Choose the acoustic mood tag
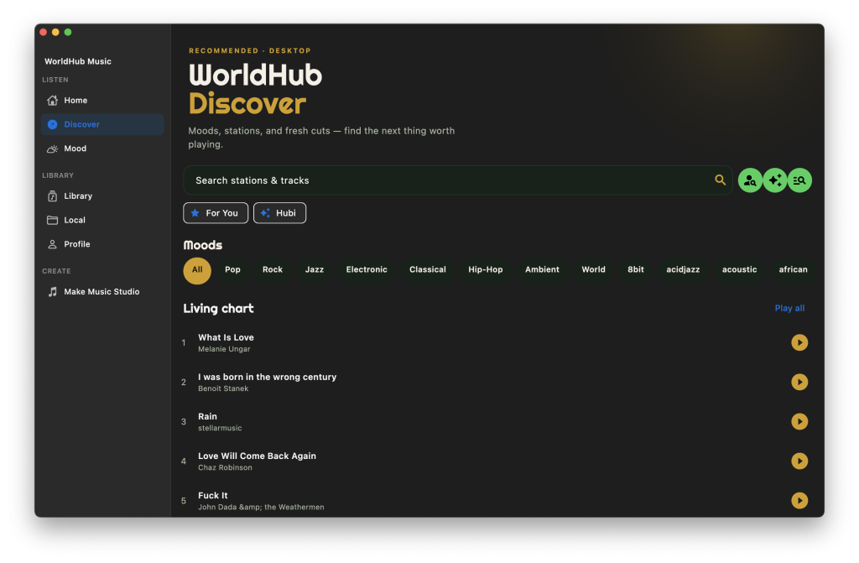The width and height of the screenshot is (859, 563). tap(739, 269)
